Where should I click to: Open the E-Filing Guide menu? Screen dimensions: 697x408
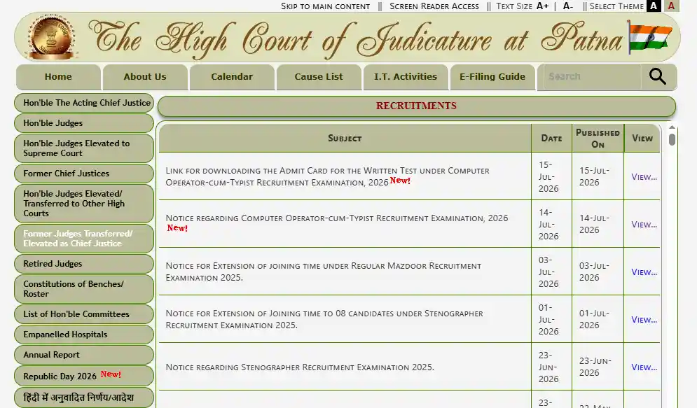[x=492, y=77]
